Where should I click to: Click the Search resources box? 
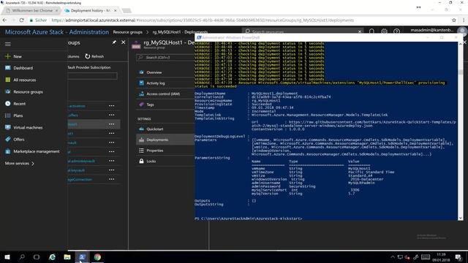tap(303, 31)
